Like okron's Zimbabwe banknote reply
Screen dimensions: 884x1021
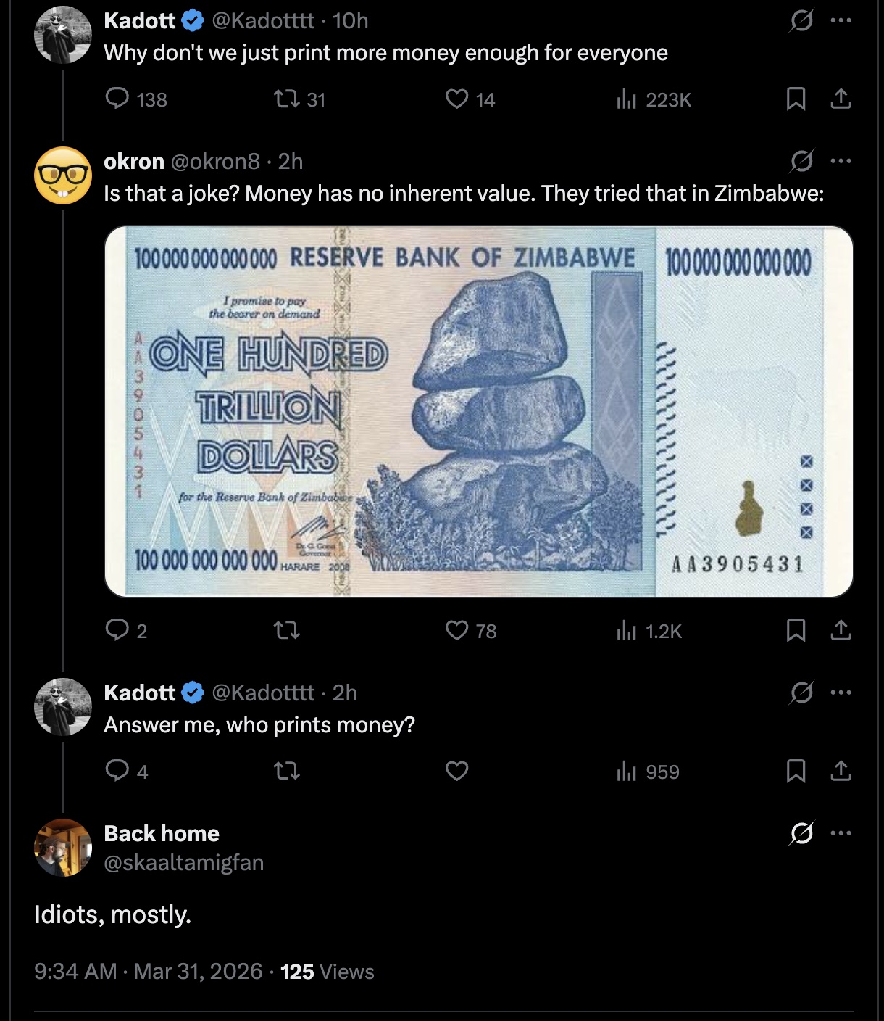[456, 631]
